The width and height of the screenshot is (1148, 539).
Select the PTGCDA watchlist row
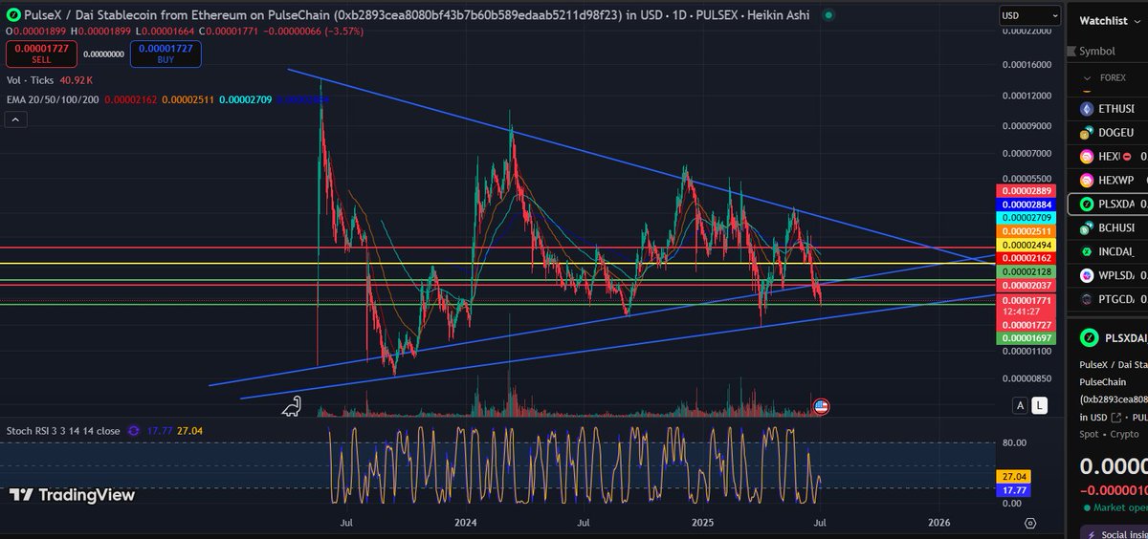1107,299
